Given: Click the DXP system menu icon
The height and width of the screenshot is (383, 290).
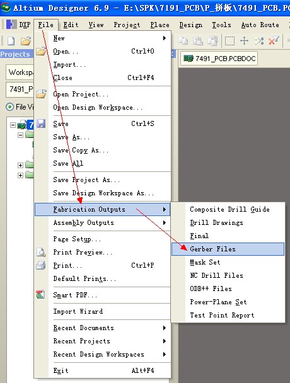Looking at the screenshot, I should (11, 25).
